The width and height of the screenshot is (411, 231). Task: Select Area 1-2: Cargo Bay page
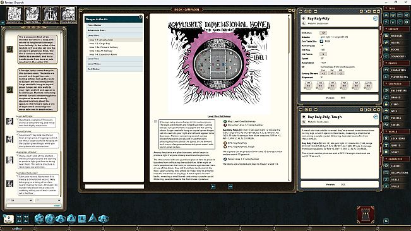point(115,44)
